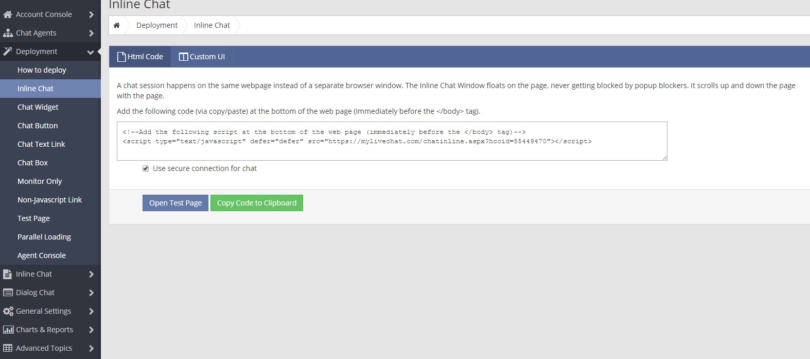Click the 'Use secure connection for chat' label

click(205, 168)
